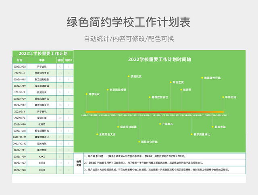Click the 年终总结 marker on timeline chart

(223, 97)
